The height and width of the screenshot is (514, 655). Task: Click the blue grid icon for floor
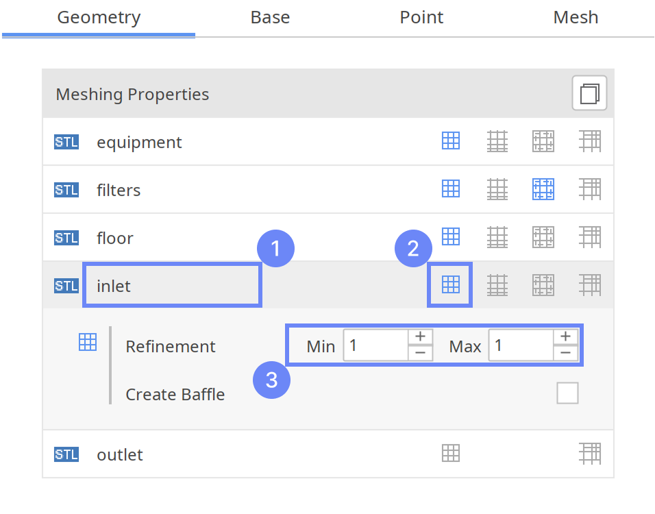point(450,236)
